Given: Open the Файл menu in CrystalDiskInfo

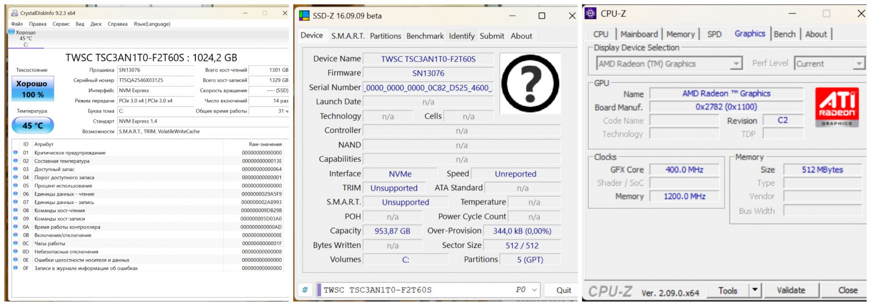Looking at the screenshot, I should tap(17, 24).
